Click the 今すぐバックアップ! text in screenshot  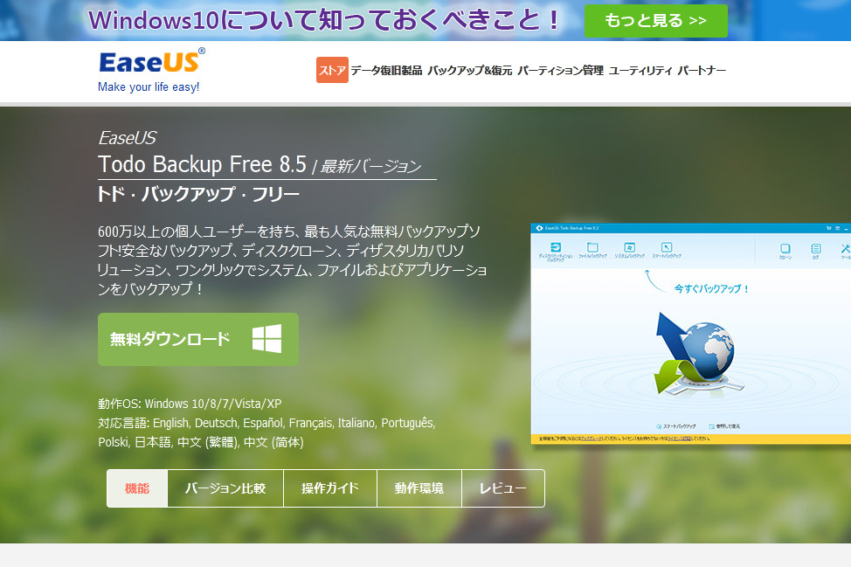tap(711, 288)
